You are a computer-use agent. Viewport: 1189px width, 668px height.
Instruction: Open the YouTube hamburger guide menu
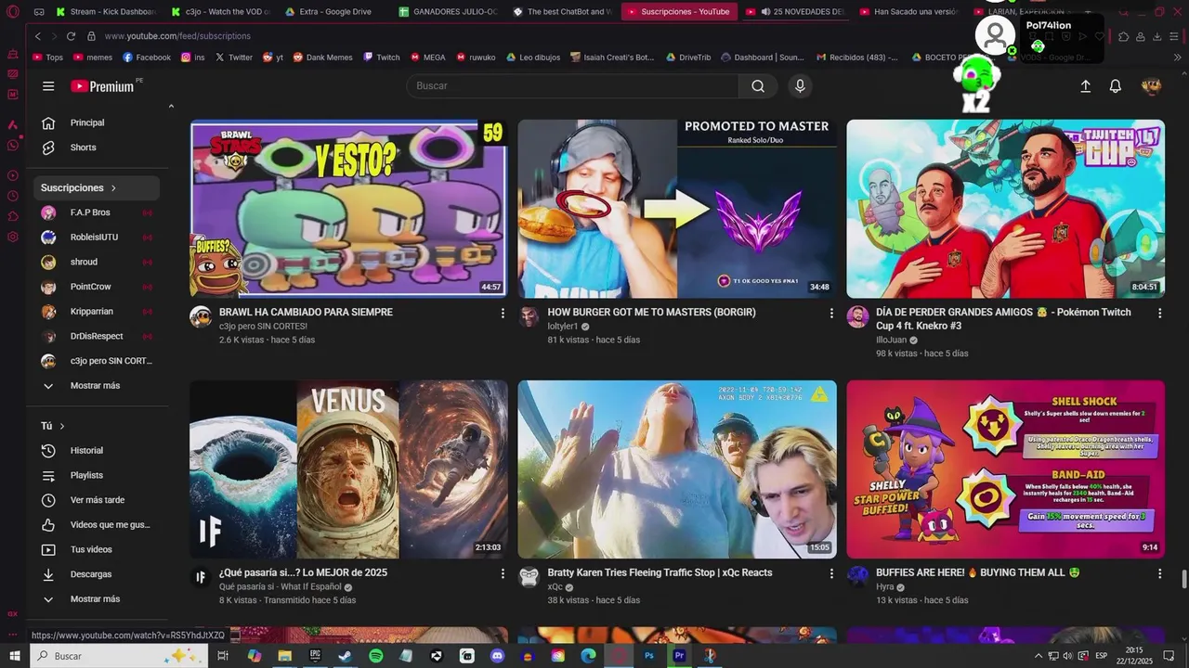[x=48, y=86]
